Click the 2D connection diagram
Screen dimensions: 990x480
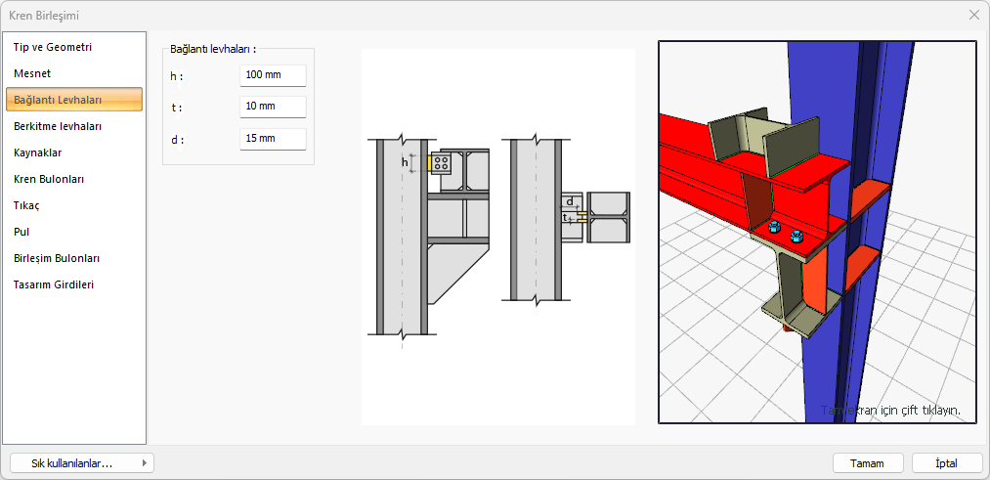click(498, 237)
